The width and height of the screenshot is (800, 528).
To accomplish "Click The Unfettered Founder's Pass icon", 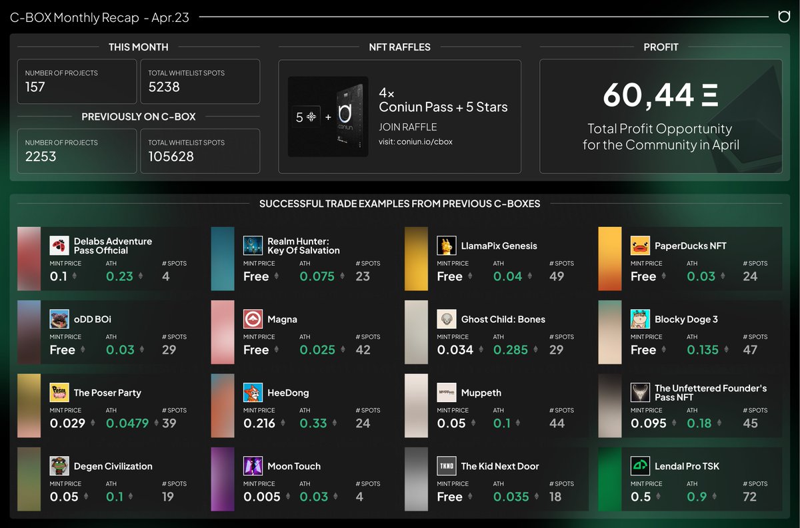I will [x=640, y=392].
